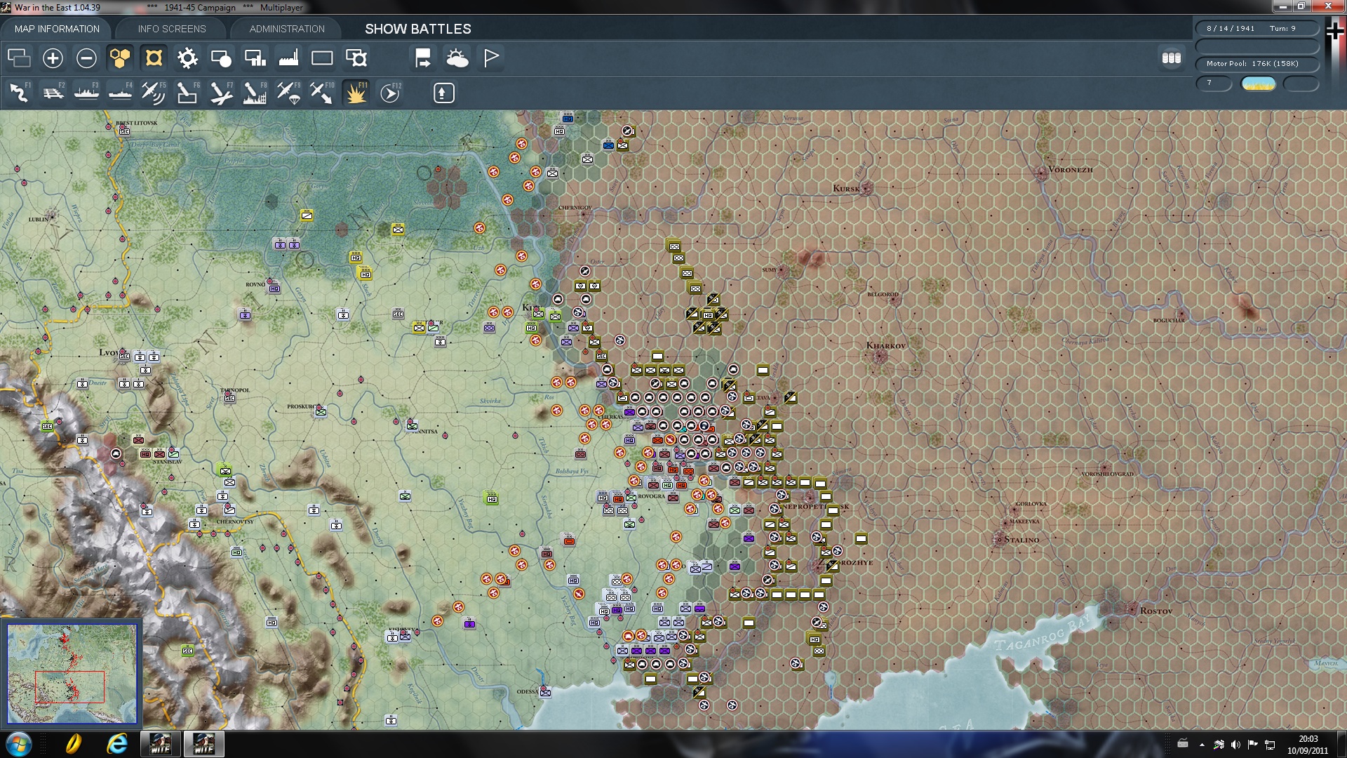Select the F8 bomb-over-city mode
The height and width of the screenshot is (758, 1347).
pyautogui.click(x=255, y=93)
